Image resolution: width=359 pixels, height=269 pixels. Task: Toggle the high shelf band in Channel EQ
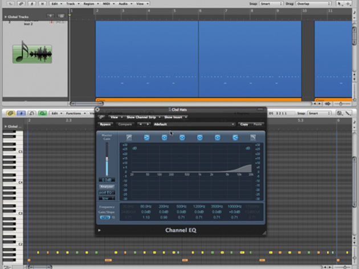tap(235, 138)
